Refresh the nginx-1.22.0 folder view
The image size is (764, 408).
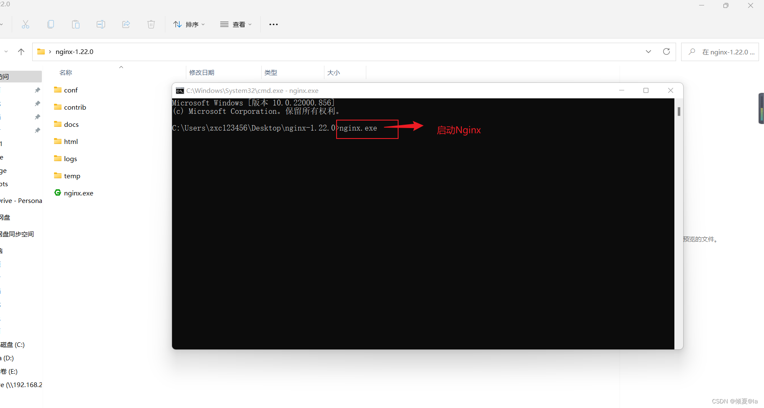coord(666,51)
